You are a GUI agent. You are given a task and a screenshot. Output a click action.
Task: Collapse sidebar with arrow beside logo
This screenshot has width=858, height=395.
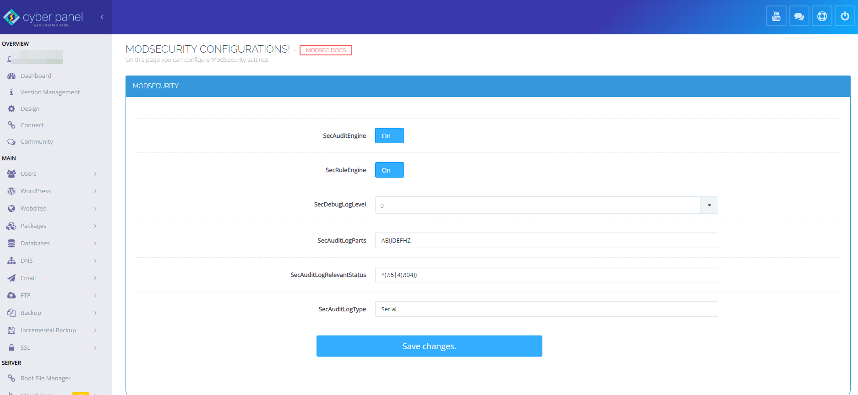click(102, 17)
